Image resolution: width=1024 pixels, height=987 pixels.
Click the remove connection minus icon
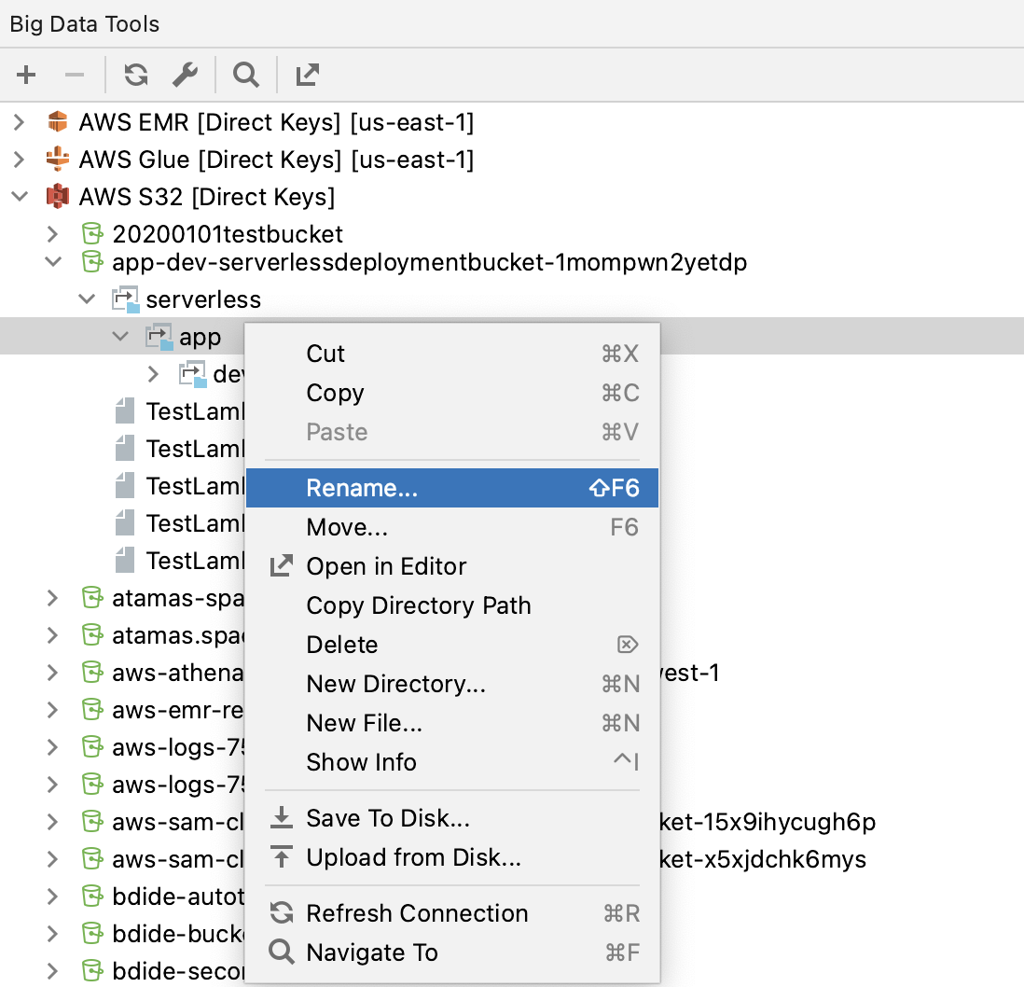pos(75,75)
